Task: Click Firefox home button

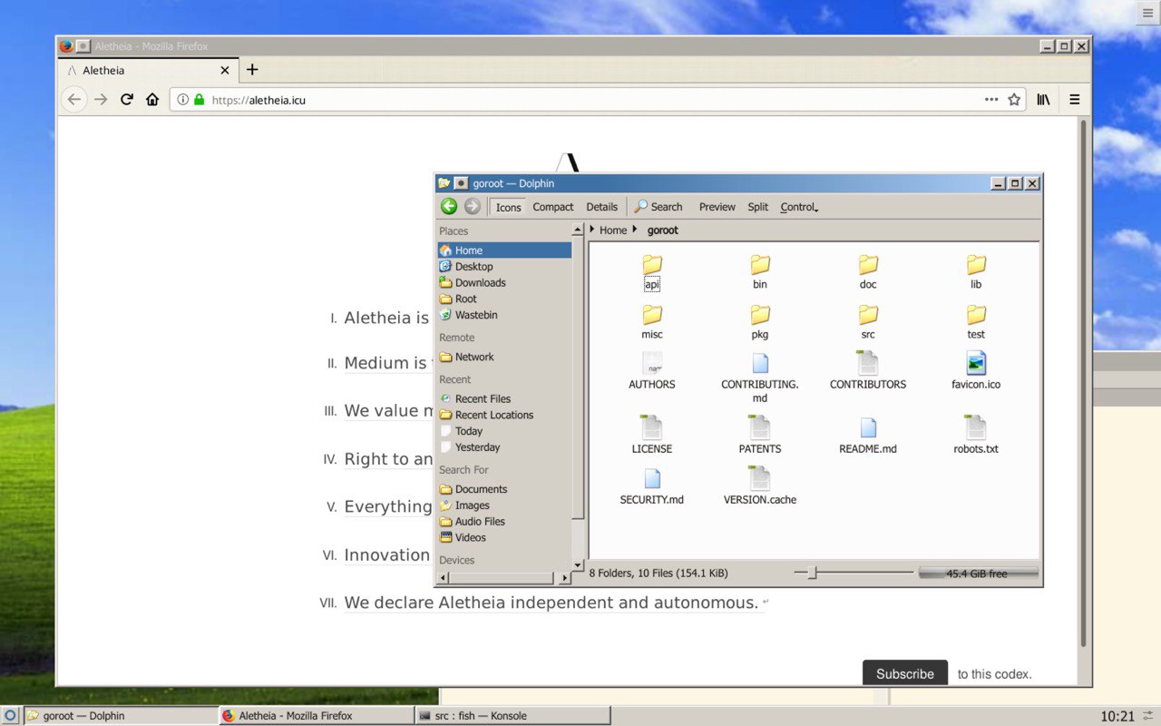Action: click(152, 100)
